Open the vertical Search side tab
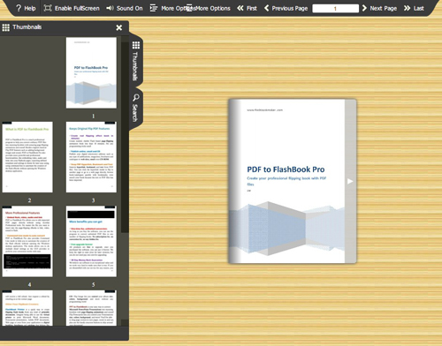 136,109
